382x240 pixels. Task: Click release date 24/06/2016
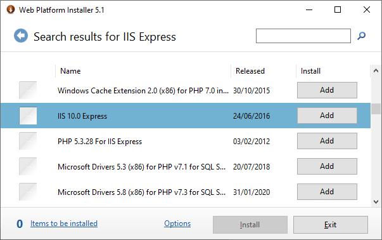(x=251, y=116)
